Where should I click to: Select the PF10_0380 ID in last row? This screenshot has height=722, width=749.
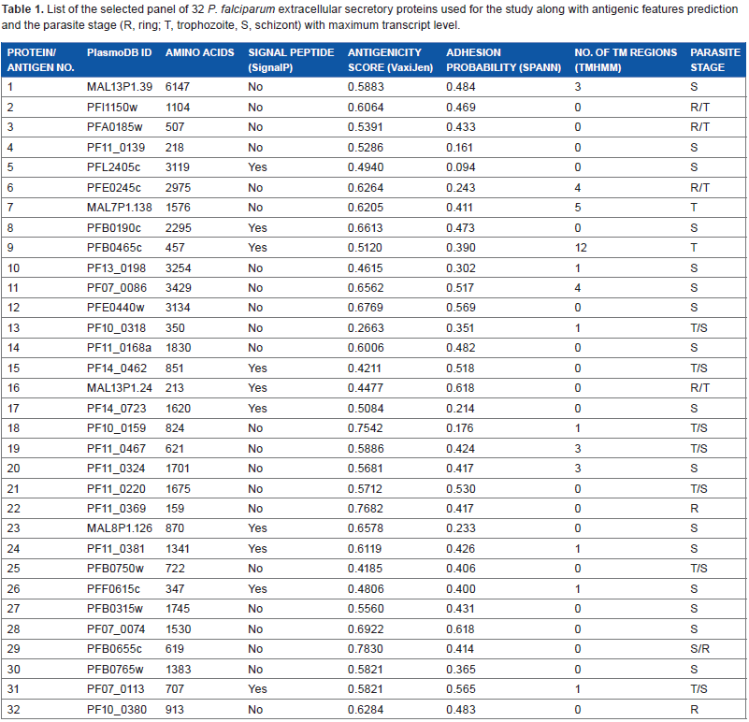point(117,710)
